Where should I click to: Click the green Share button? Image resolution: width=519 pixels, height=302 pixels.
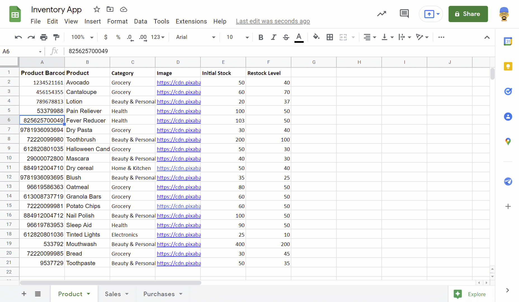click(x=468, y=14)
